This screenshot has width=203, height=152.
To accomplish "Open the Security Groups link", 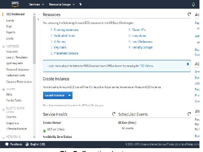I will pyautogui.click(x=142, y=47).
